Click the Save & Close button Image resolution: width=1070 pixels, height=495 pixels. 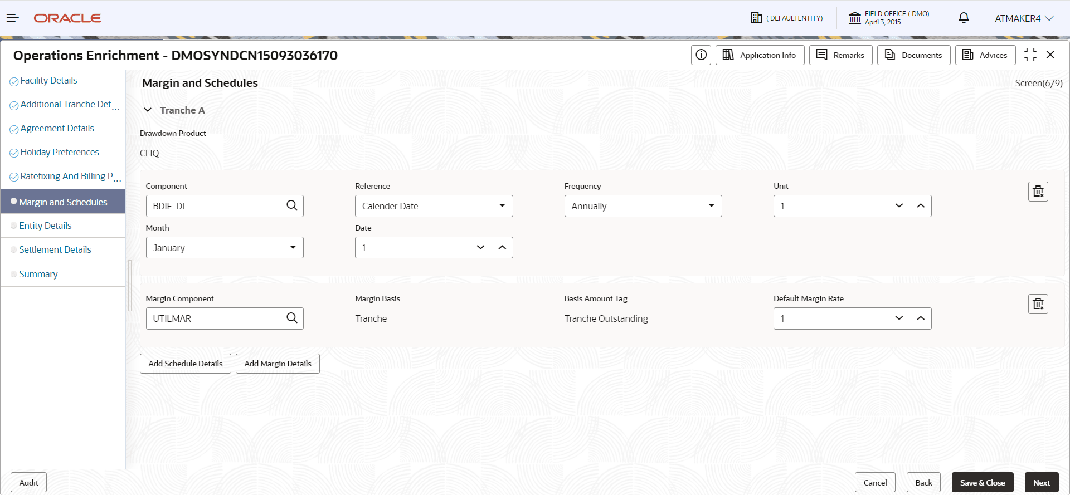point(982,483)
